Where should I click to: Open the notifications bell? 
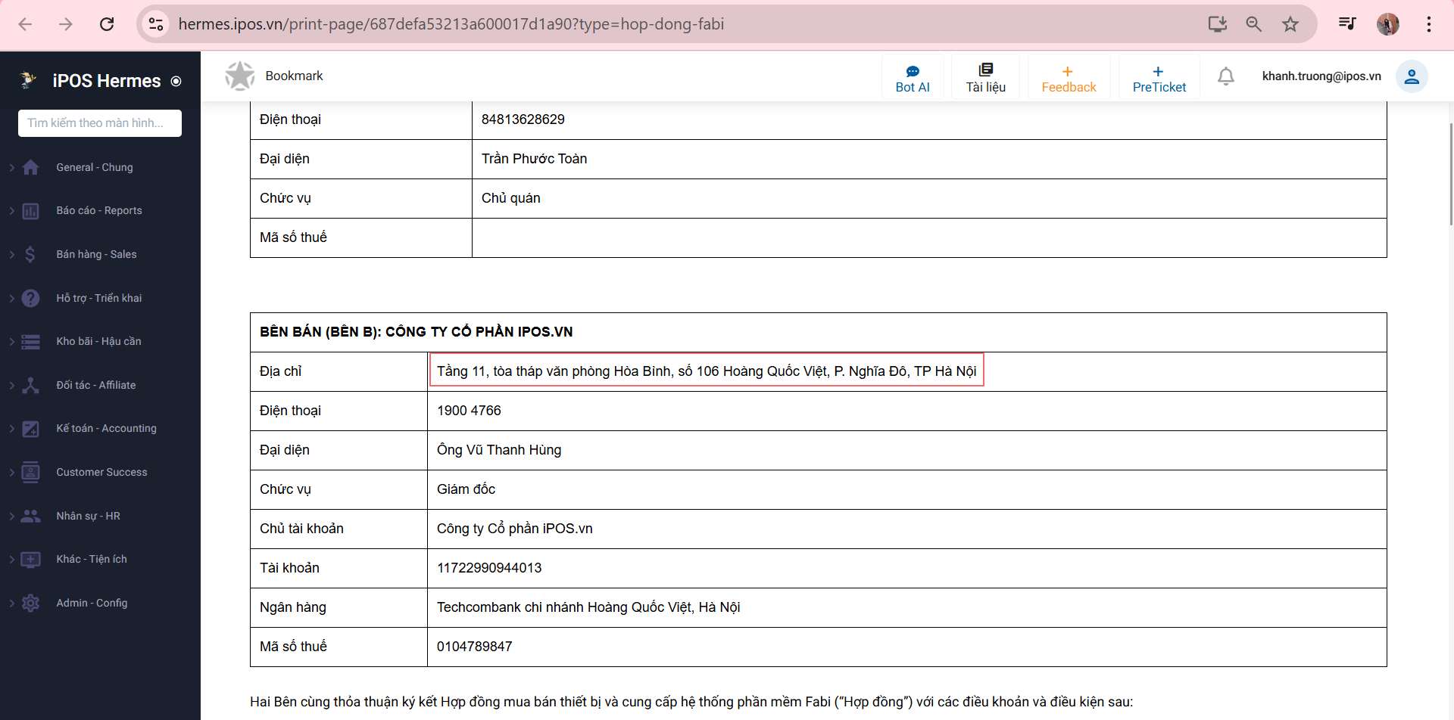click(1226, 76)
